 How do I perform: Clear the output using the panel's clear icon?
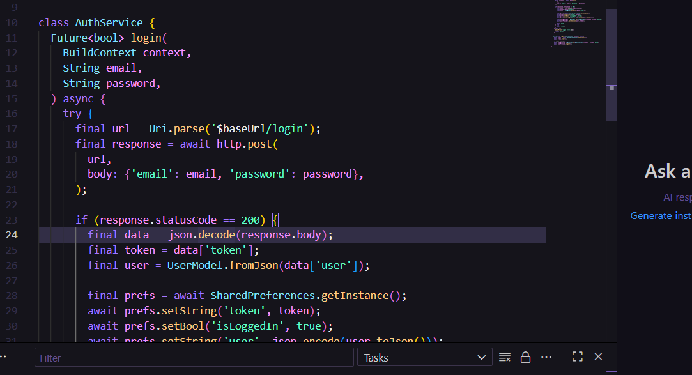pos(505,357)
